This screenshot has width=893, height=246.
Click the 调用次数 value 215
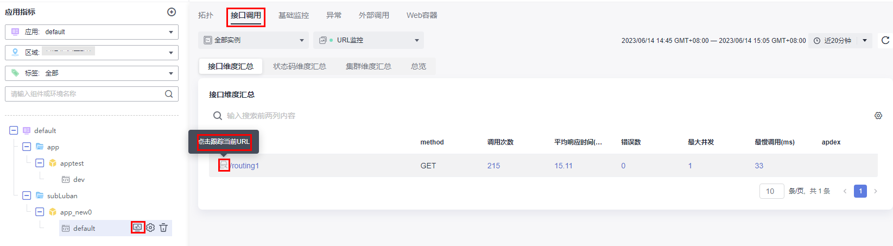(493, 166)
